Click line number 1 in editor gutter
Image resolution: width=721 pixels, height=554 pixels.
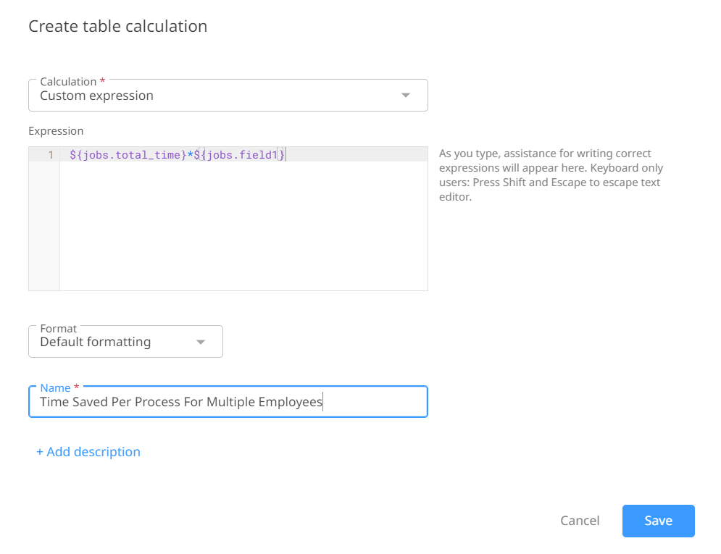[x=51, y=155]
